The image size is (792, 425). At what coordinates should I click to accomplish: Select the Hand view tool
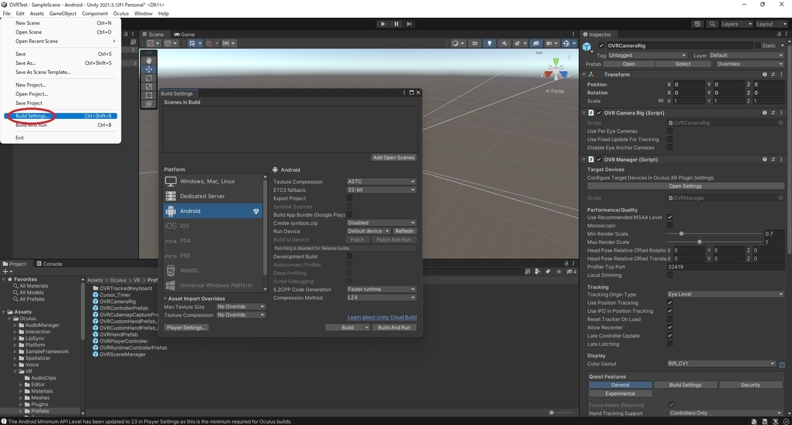tap(149, 61)
